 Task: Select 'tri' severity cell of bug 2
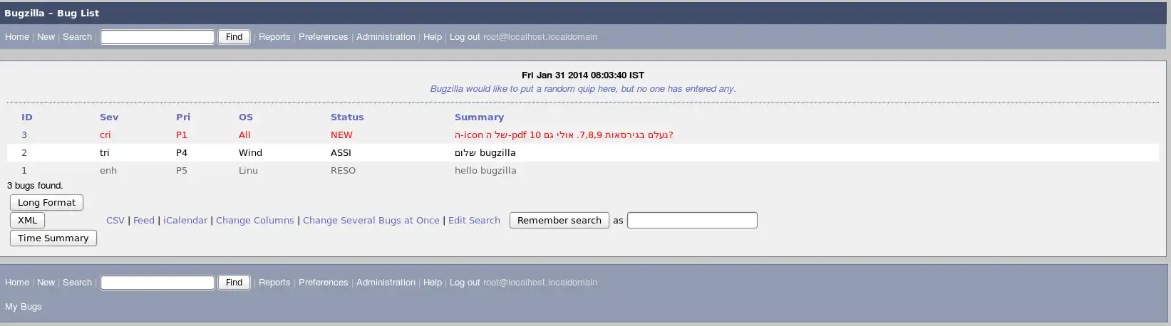tap(104, 153)
